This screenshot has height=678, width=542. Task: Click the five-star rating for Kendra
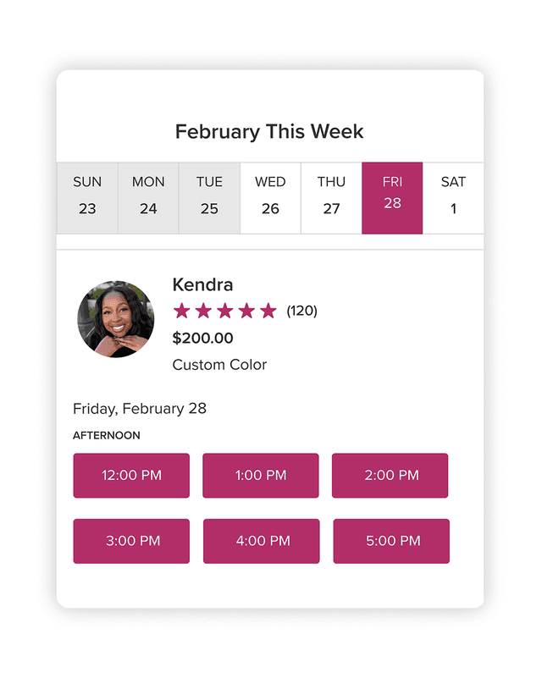coord(225,311)
